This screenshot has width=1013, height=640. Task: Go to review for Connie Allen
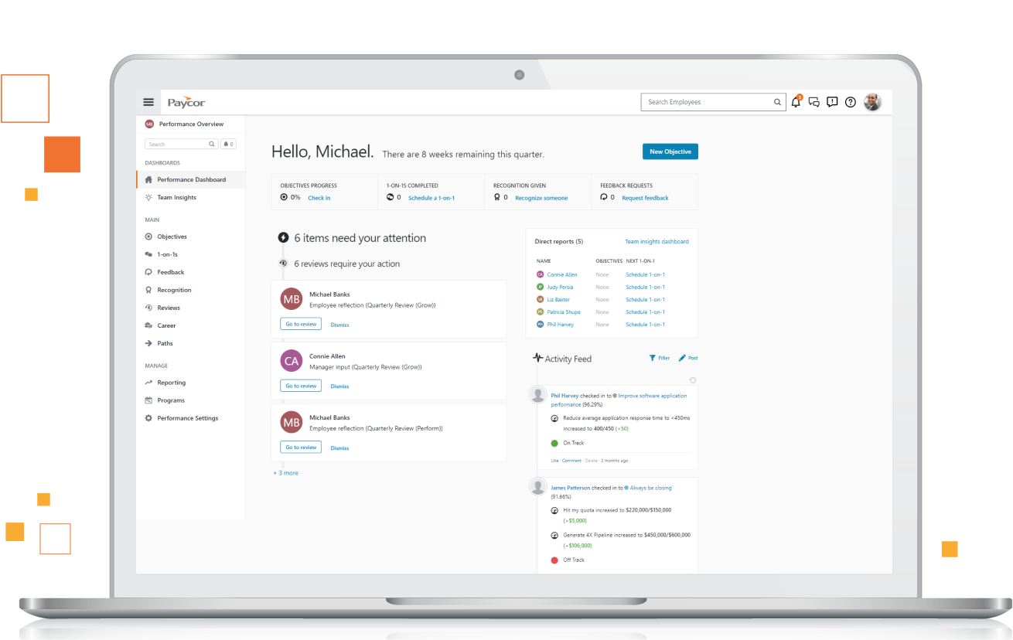pos(301,386)
